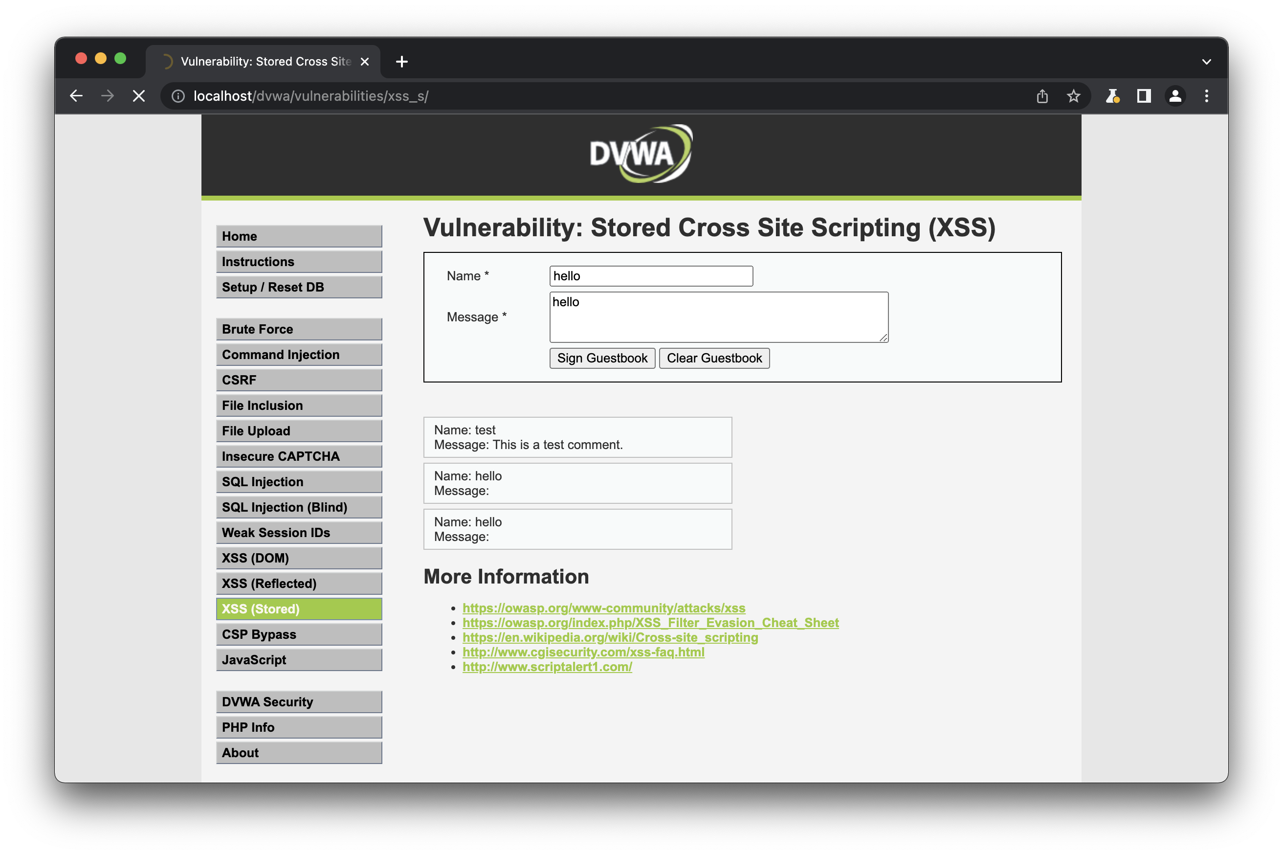
Task: Click the share page icon
Action: pyautogui.click(x=1041, y=96)
